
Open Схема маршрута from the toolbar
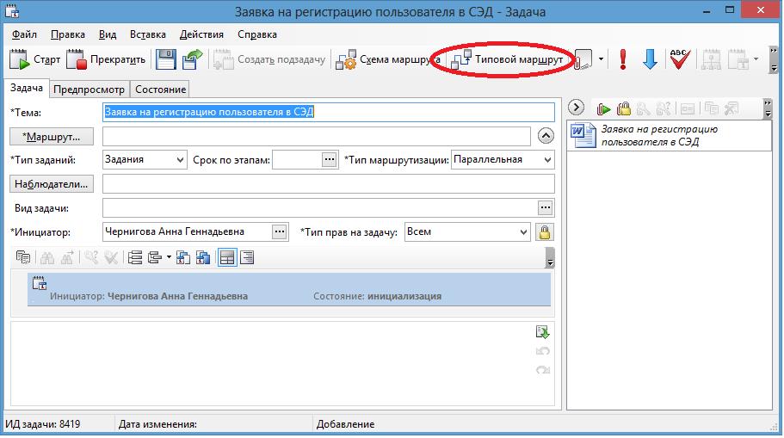tap(388, 60)
